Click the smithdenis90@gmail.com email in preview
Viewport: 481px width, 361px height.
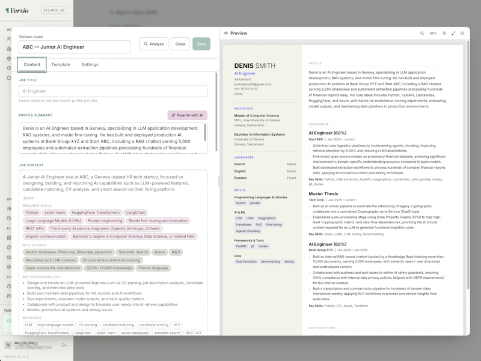[253, 84]
